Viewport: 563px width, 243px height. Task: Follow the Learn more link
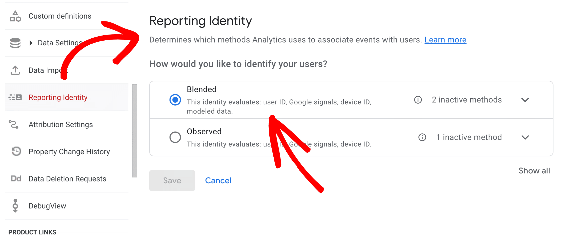[445, 40]
